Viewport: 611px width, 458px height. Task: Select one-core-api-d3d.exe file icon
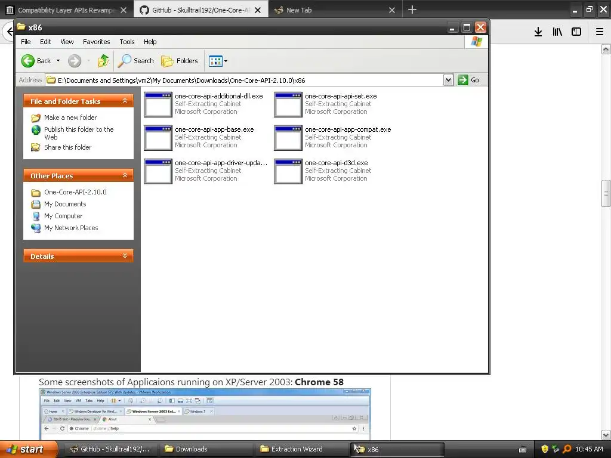pyautogui.click(x=288, y=171)
